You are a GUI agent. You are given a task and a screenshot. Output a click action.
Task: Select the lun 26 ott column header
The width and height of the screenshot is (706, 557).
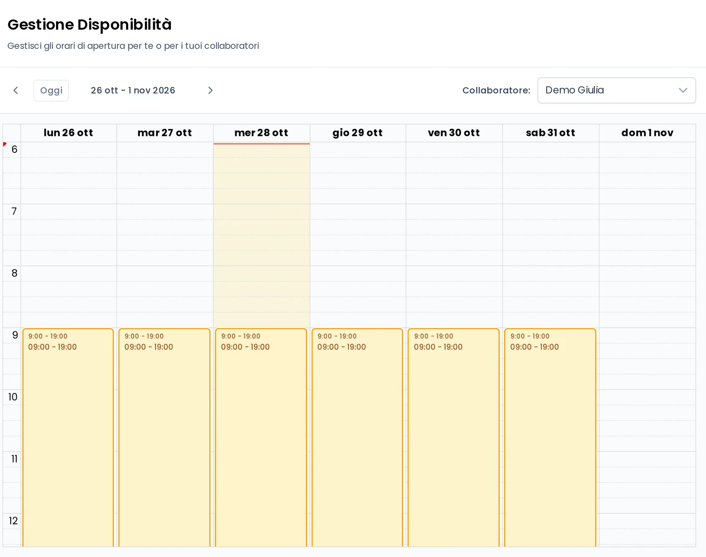click(x=68, y=133)
